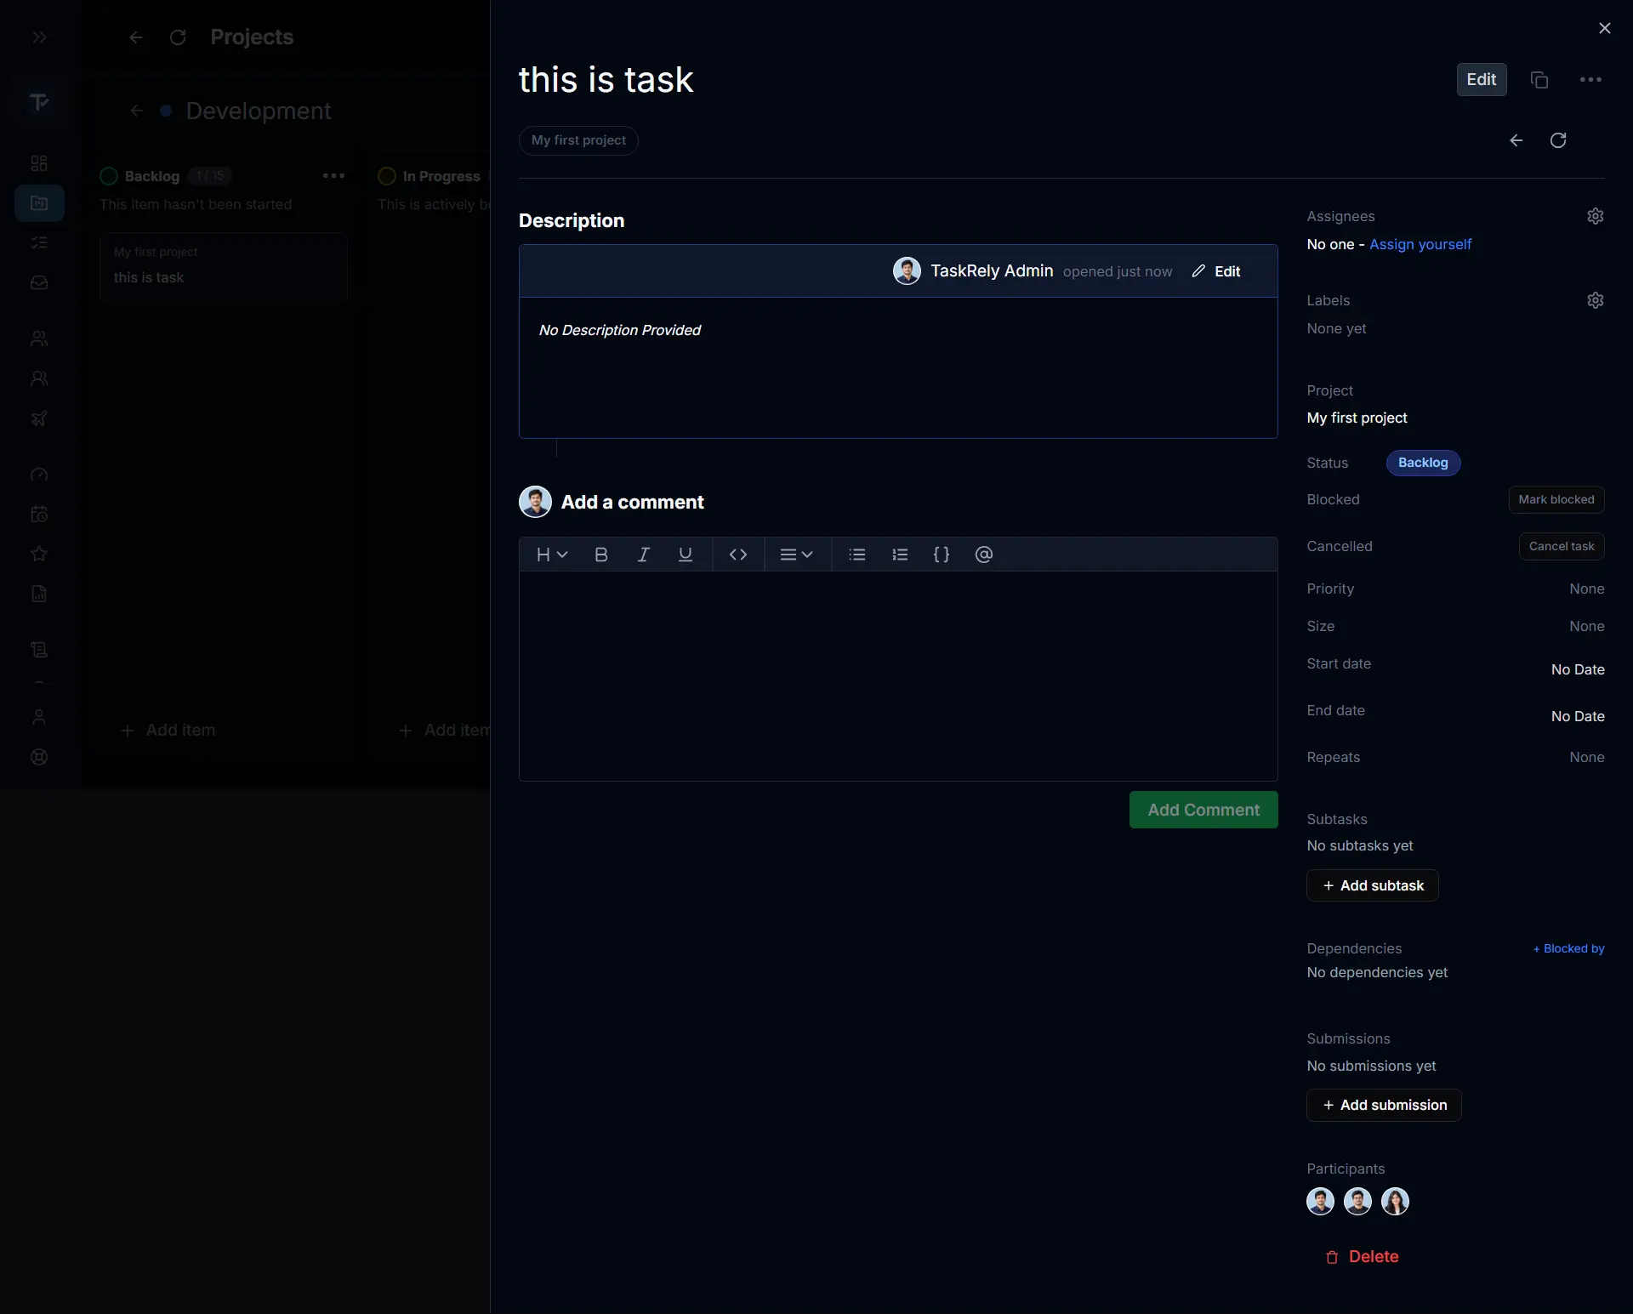Insert bulleted list in comment
Viewport: 1633px width, 1314px height.
coord(857,555)
